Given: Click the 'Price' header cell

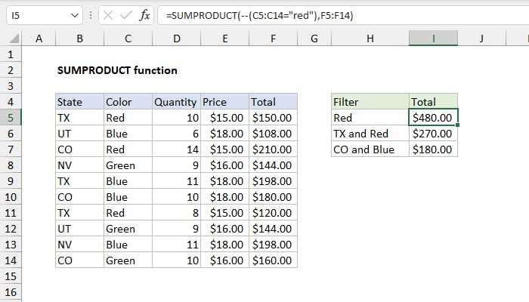Looking at the screenshot, I should (224, 102).
